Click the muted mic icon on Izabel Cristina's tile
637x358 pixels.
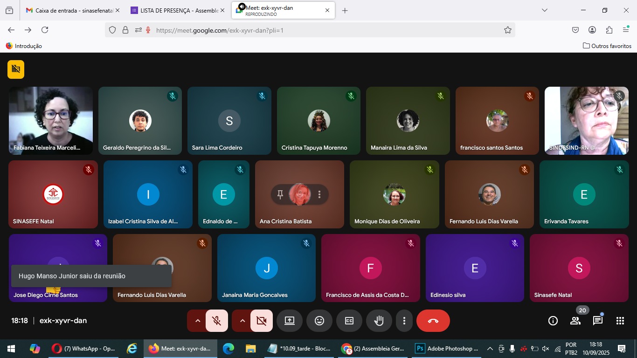pyautogui.click(x=183, y=170)
